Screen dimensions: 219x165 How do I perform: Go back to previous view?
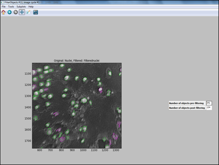point(9,12)
